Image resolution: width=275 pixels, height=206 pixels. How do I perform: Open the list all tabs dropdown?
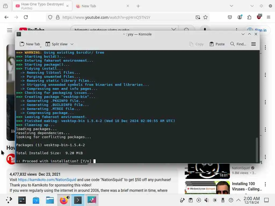231,6
